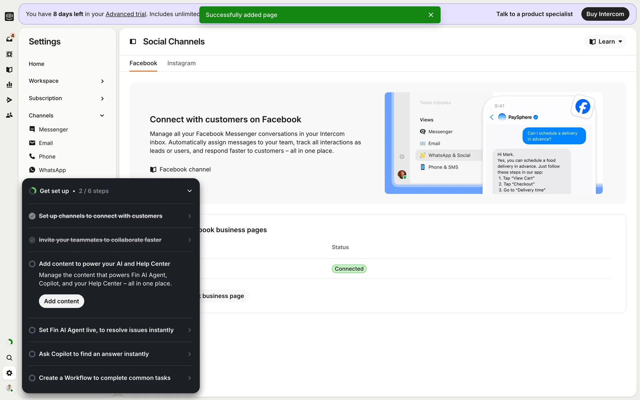Screen dimensions: 640x400
Task: Open the Learn dropdown
Action: 605,42
